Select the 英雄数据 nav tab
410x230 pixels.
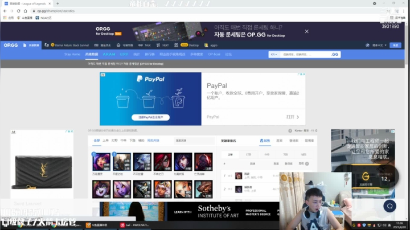[x=92, y=54]
